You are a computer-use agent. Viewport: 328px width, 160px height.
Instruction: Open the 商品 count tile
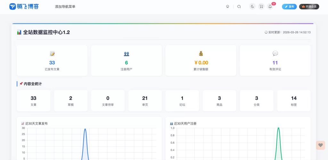[219, 101]
